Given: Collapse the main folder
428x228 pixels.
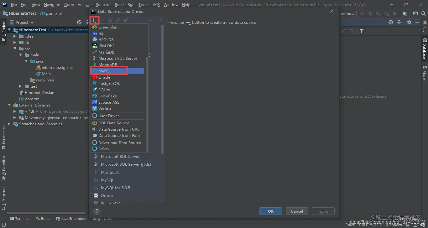Looking at the screenshot, I should (20, 55).
